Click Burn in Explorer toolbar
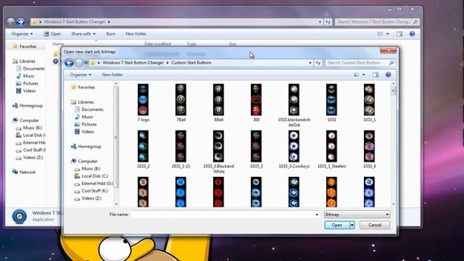This screenshot has width=464, height=261. (x=111, y=34)
